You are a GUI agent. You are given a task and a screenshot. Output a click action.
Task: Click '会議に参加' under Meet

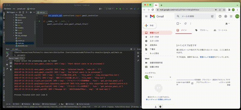tap(154, 67)
